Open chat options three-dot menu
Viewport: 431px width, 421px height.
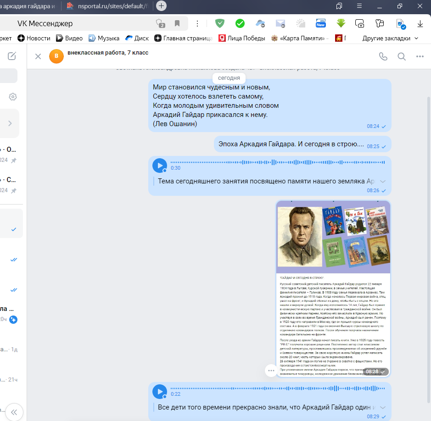point(420,56)
